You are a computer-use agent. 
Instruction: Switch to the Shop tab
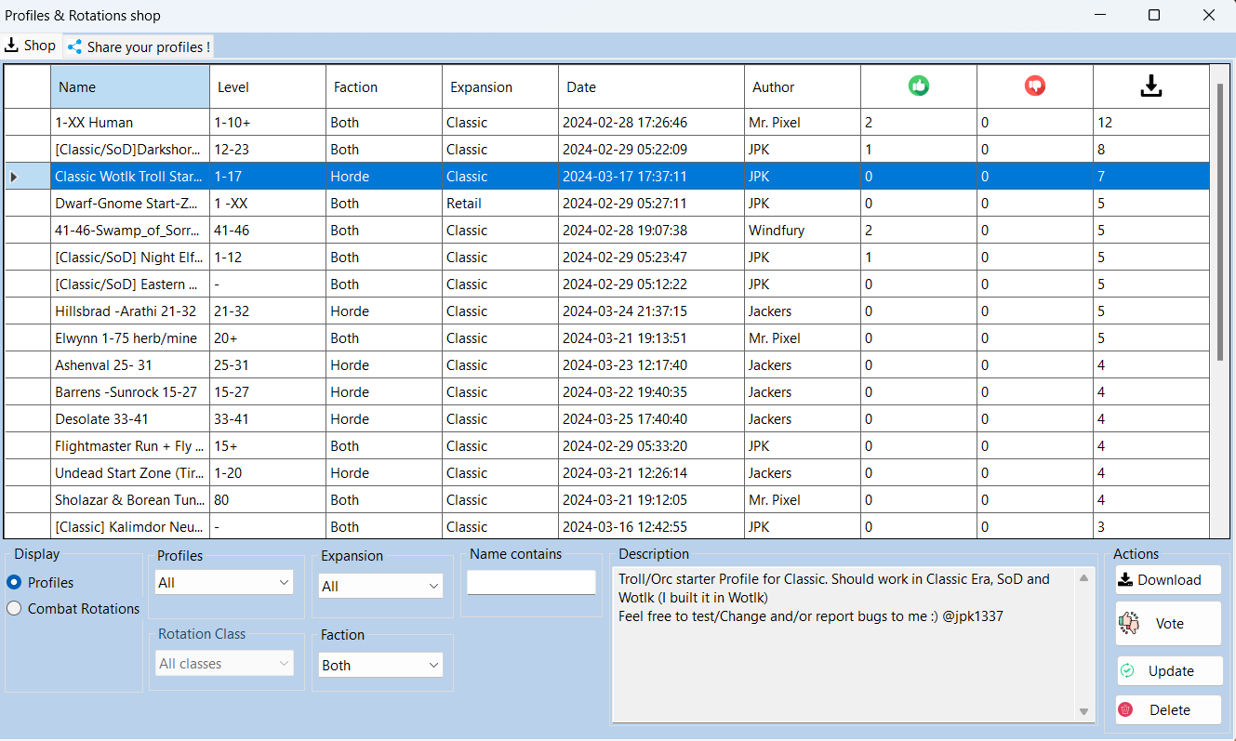pos(31,46)
